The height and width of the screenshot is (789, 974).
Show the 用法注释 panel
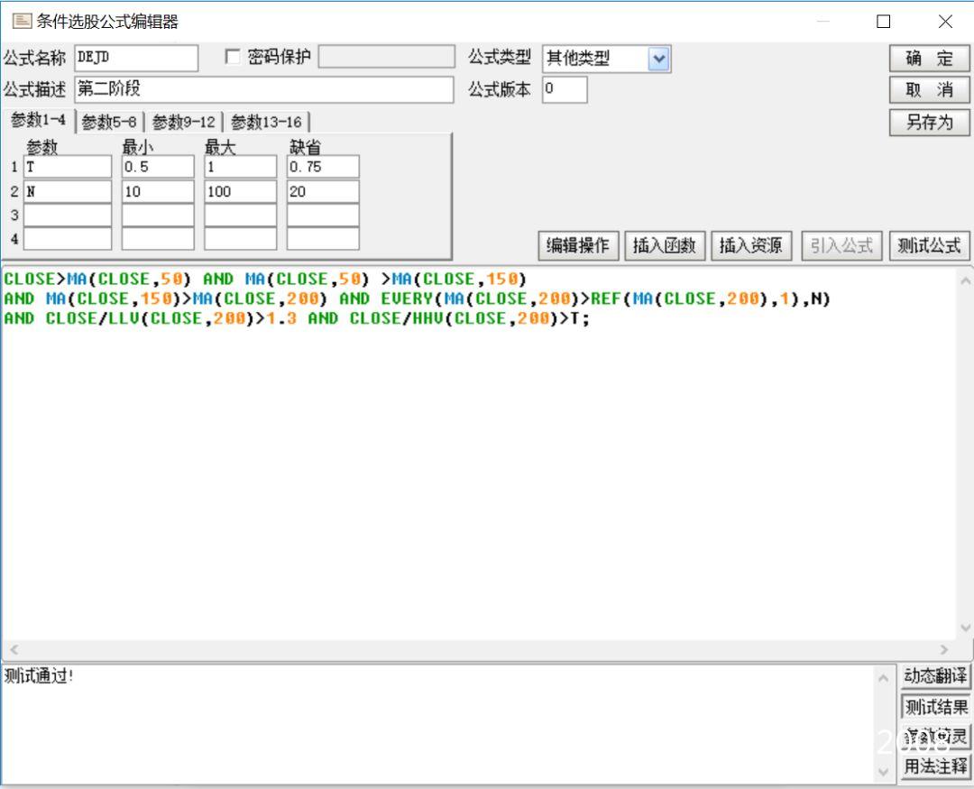tap(935, 766)
